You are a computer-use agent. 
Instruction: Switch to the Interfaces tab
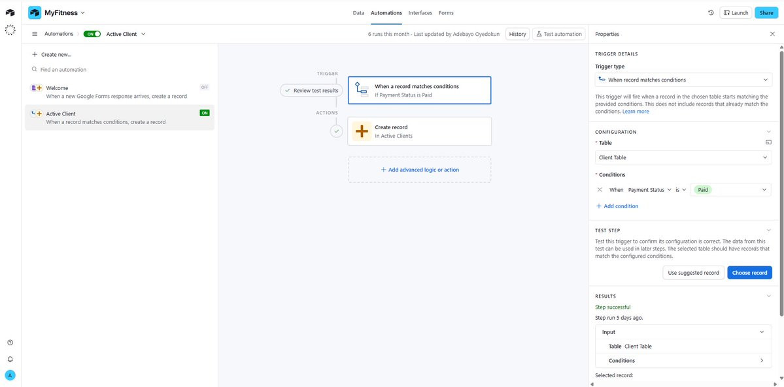pyautogui.click(x=420, y=13)
